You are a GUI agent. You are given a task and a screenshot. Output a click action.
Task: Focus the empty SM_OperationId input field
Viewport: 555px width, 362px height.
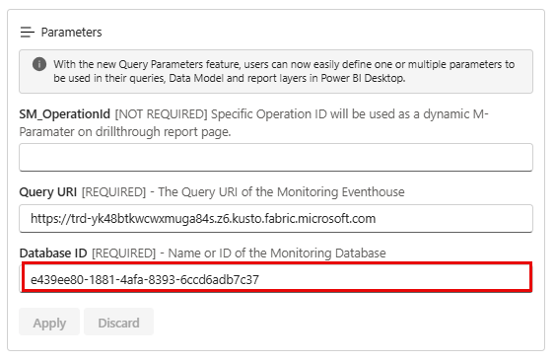coord(276,157)
